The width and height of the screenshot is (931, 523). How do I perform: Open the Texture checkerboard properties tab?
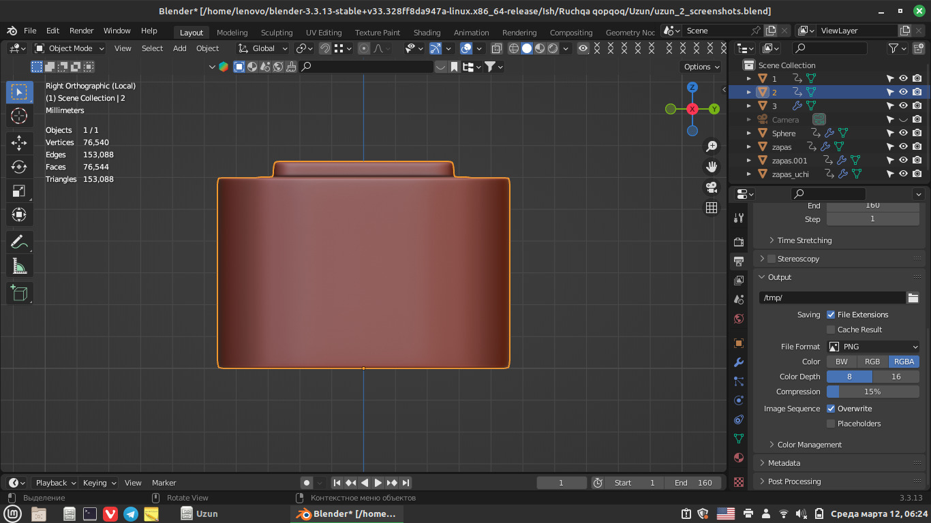tap(739, 481)
